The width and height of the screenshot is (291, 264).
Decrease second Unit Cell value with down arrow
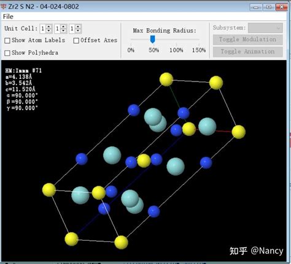[63, 31]
